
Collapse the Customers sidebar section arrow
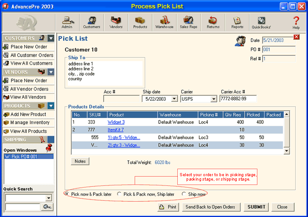51,38
